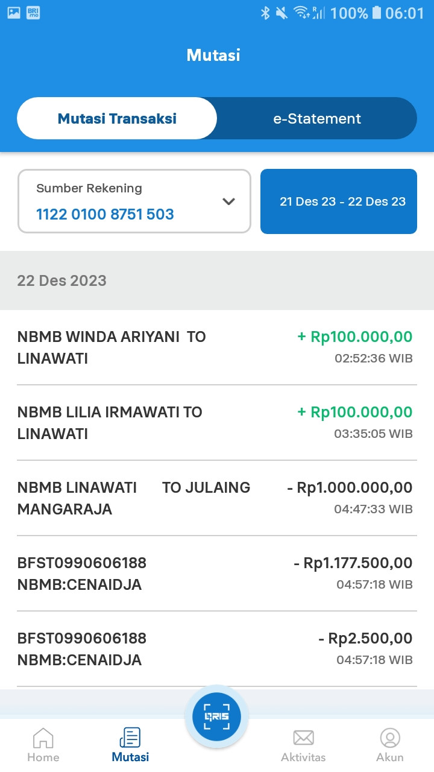
Task: Select account number 1122 0100 8751 503
Action: (x=105, y=214)
